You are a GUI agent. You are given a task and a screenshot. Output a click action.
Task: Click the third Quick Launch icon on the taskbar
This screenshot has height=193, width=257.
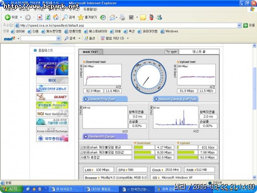pos(40,189)
